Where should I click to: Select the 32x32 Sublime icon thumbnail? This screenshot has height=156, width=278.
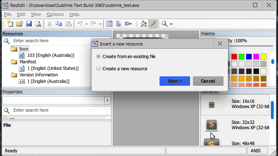(212, 125)
